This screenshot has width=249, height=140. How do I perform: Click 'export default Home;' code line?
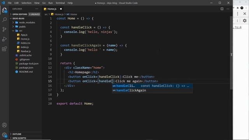75,103
